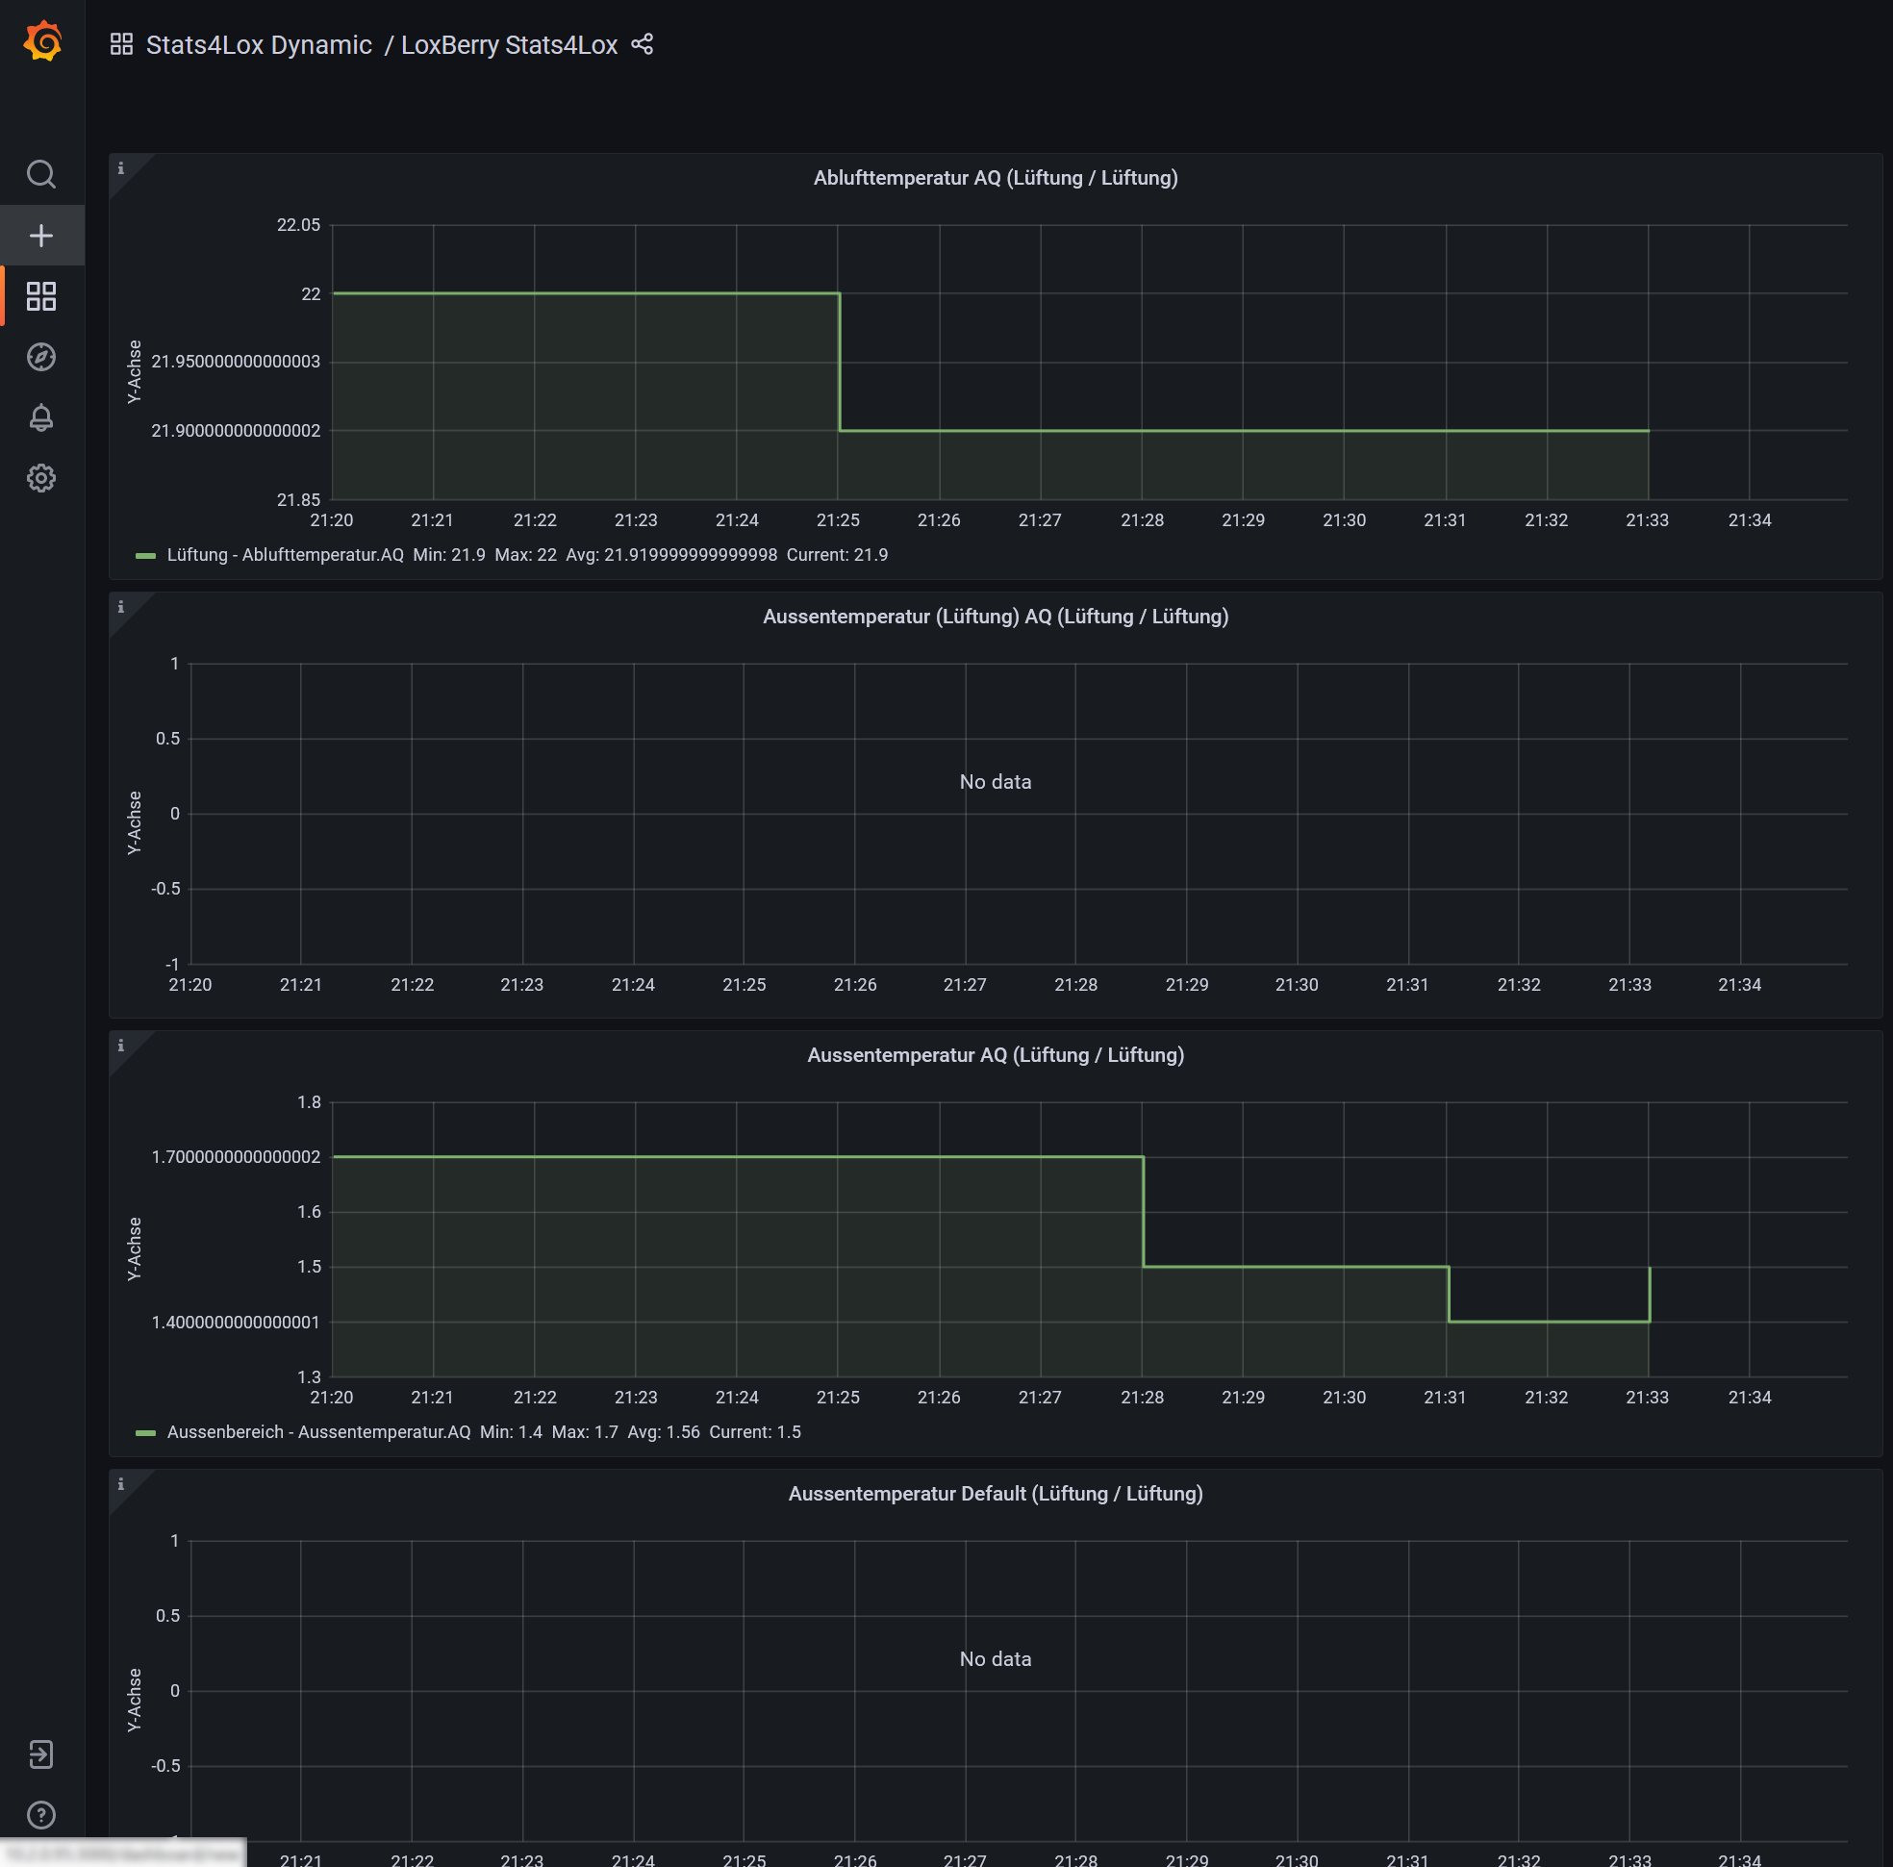This screenshot has height=1867, width=1893.
Task: Show info for Aussentemperatur AQ panel
Action: click(x=121, y=1046)
